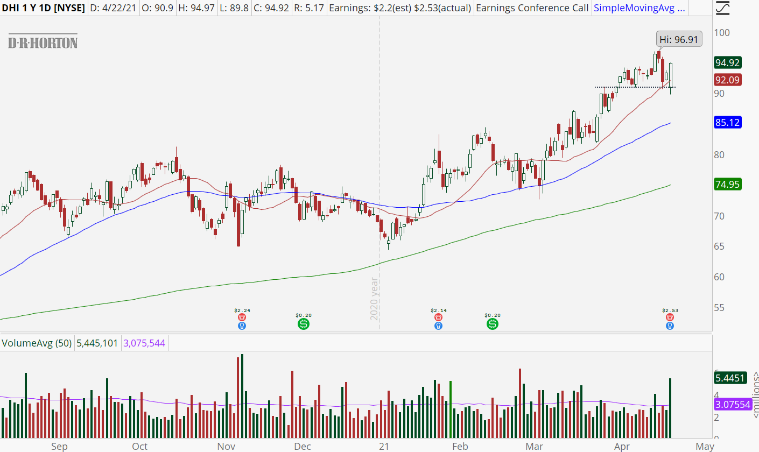
Task: Click the Mar label on the time axis
Action: pyautogui.click(x=535, y=446)
